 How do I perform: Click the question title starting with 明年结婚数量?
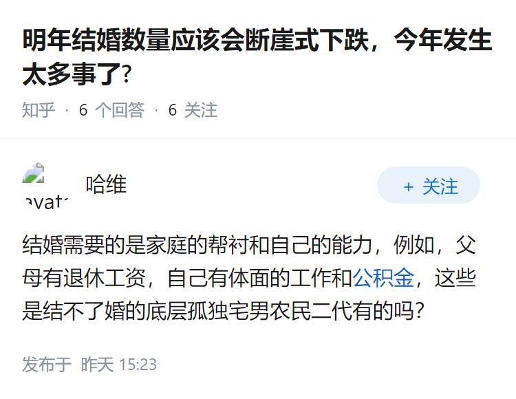(257, 42)
